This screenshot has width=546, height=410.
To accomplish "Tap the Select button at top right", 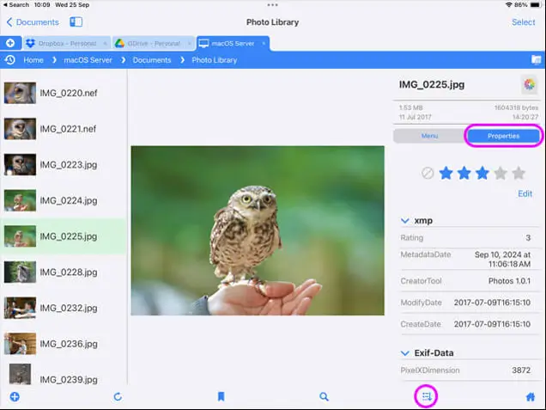I will [523, 22].
